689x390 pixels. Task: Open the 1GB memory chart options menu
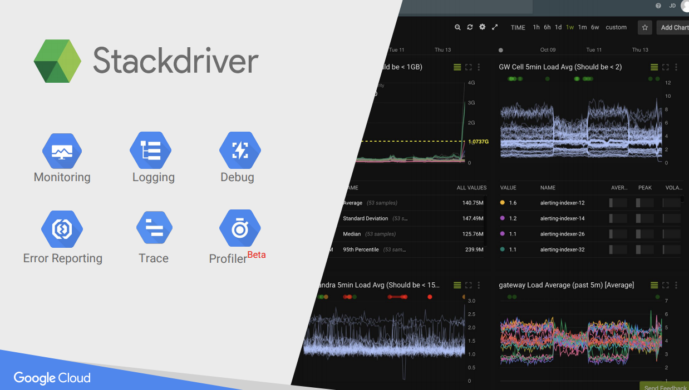point(479,67)
